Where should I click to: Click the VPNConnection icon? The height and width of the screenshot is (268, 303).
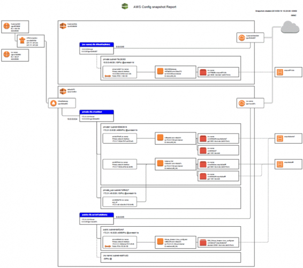coord(22,40)
